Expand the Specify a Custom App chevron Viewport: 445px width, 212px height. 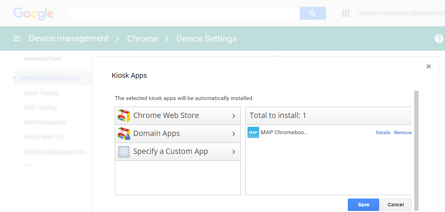click(x=234, y=152)
